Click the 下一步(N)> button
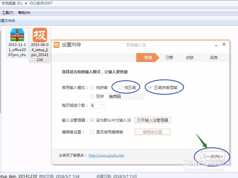The image size is (238, 178). pyautogui.click(x=213, y=156)
